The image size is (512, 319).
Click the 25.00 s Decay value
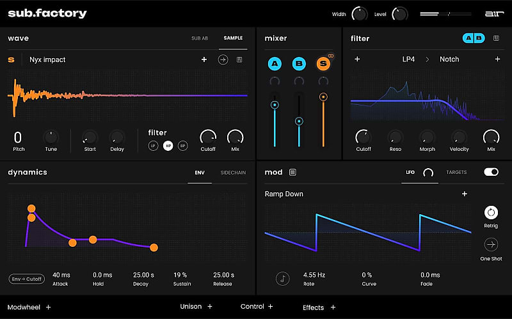pos(143,275)
